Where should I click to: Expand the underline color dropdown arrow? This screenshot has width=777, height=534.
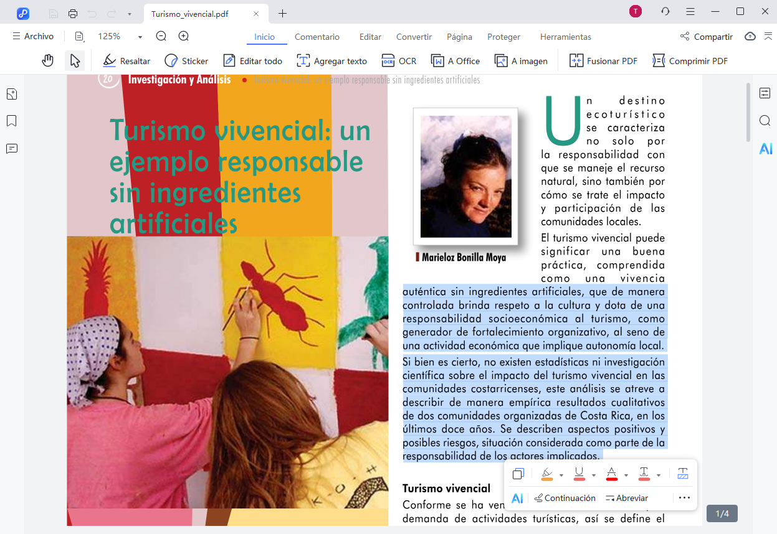594,475
